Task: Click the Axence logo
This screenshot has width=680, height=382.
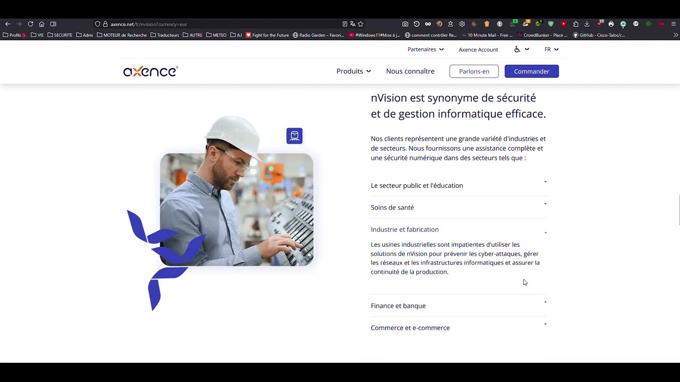Action: 150,71
